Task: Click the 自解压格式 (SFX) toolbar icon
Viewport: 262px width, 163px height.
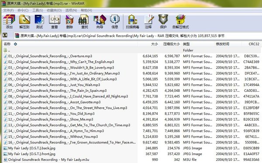Action: click(180, 19)
